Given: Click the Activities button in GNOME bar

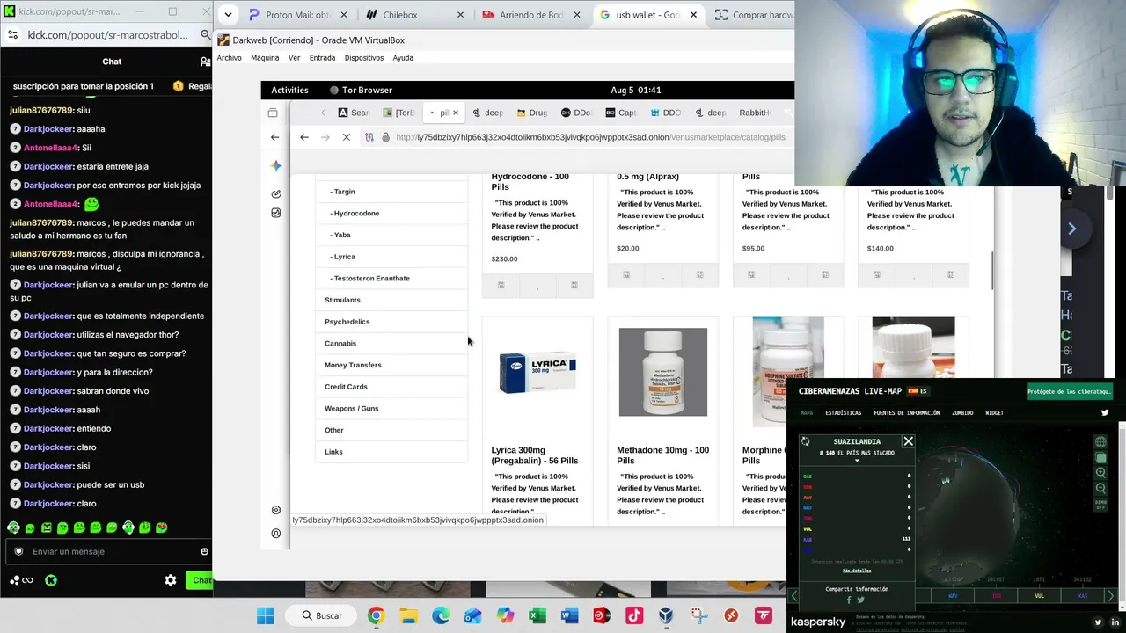Looking at the screenshot, I should 289,90.
